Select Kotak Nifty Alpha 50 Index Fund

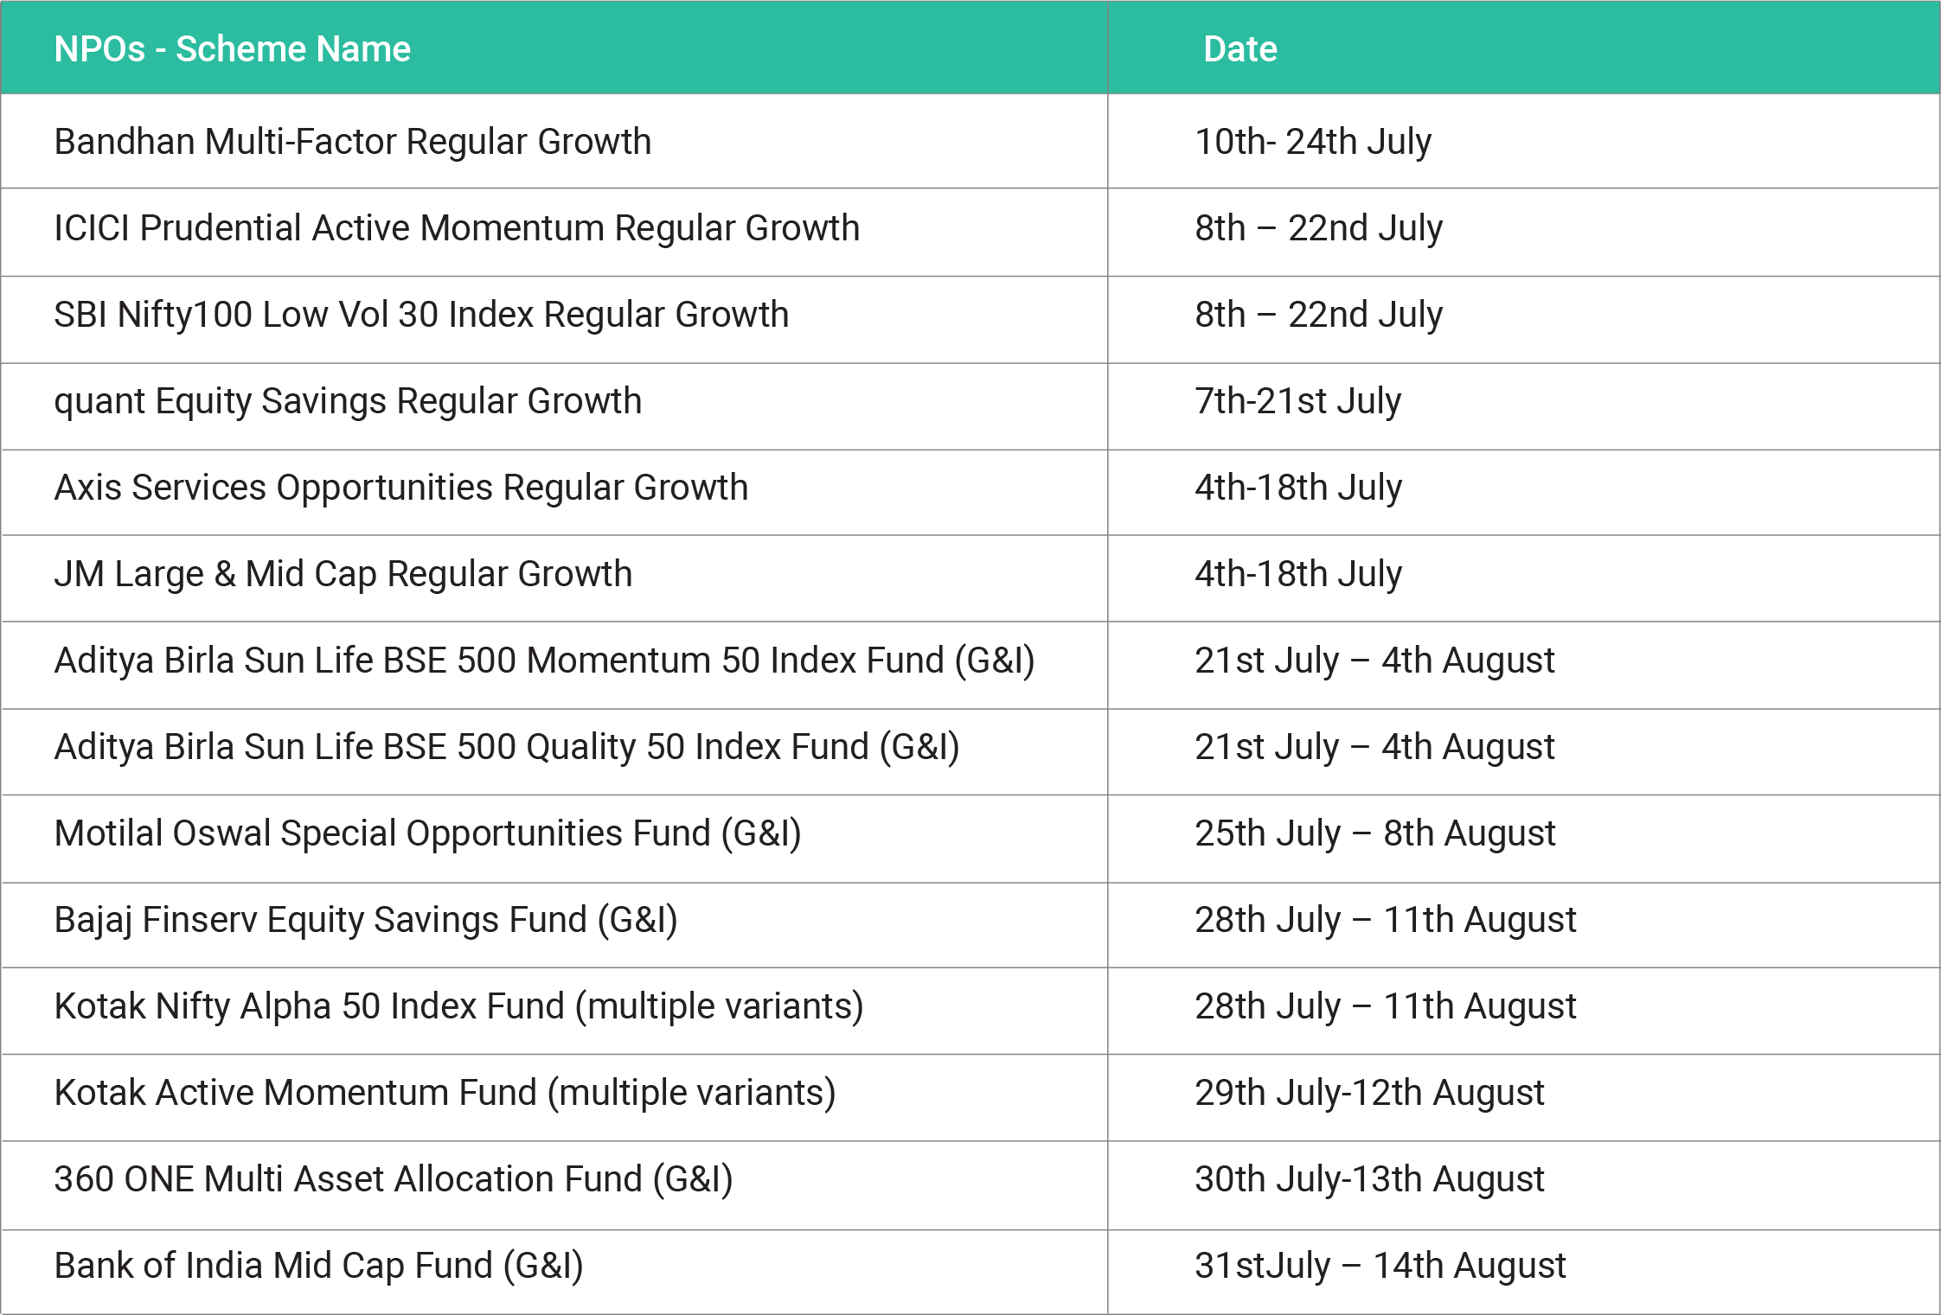coord(458,1006)
